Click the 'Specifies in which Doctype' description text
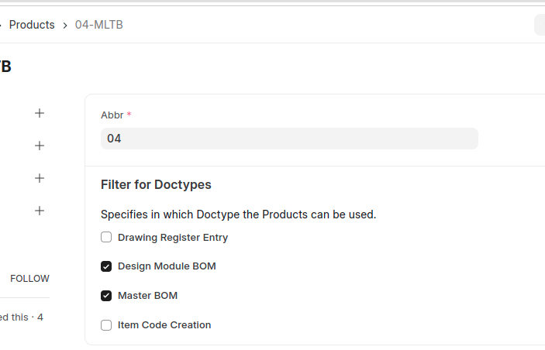This screenshot has width=545, height=350. (x=238, y=214)
